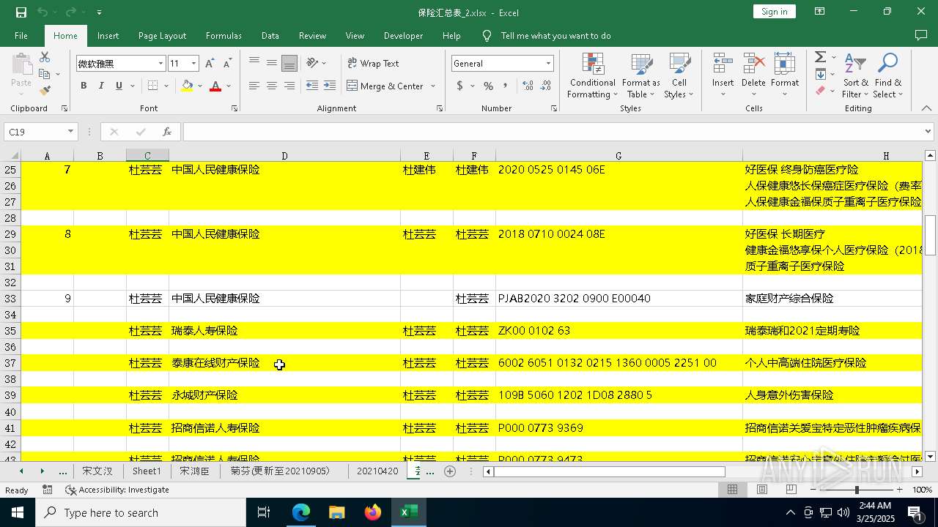
Task: Apply yellow Fill Color bucket
Action: point(187,86)
